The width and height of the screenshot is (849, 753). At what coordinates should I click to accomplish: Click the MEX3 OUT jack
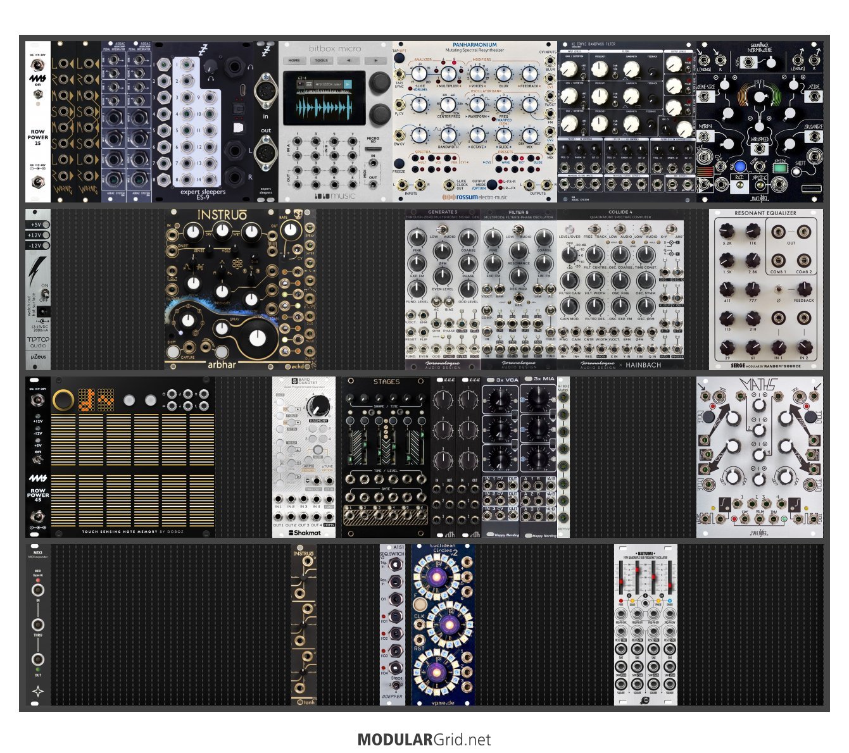pos(38,659)
